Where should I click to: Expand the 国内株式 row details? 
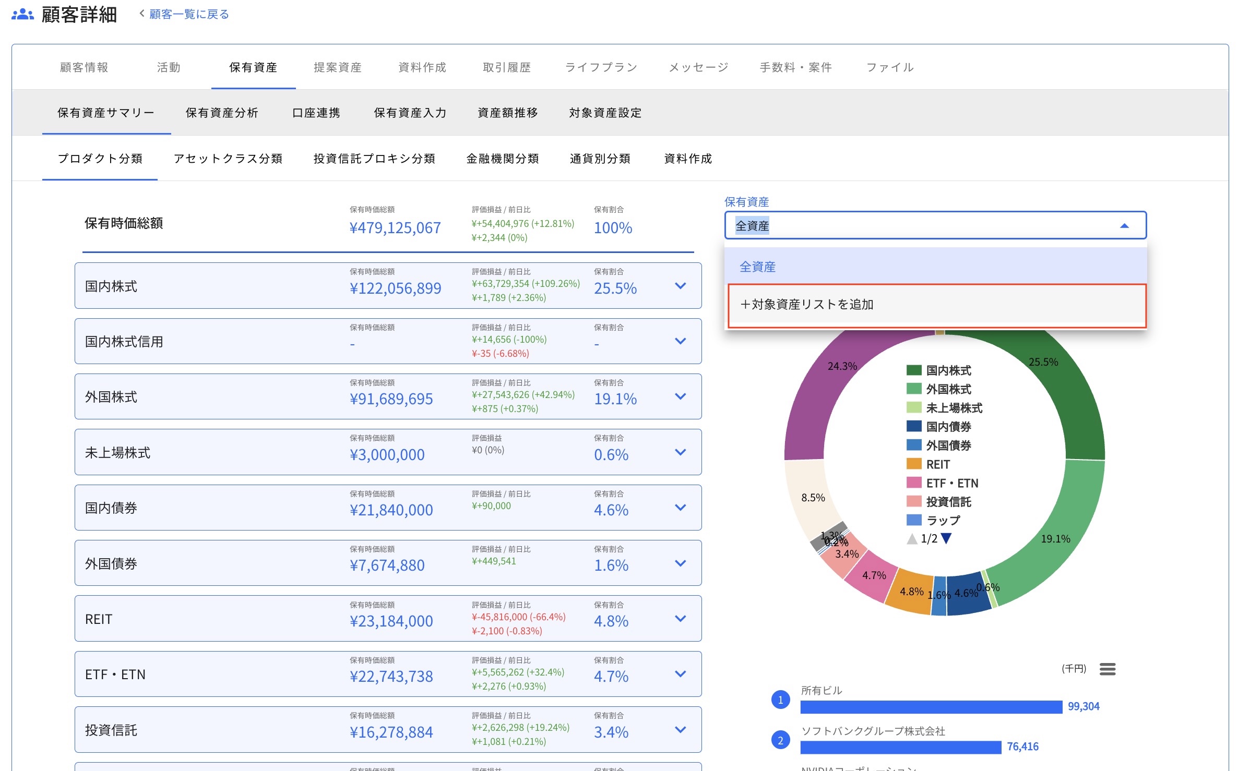680,286
